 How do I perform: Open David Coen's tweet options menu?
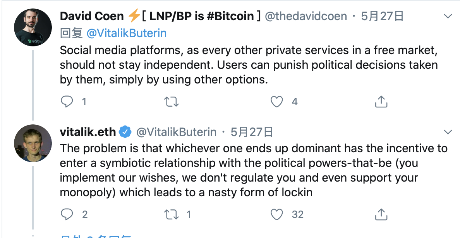click(x=447, y=15)
